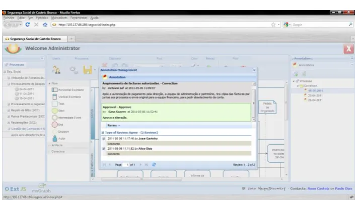Collapse the left Processes panel
The image size is (355, 200).
click(x=42, y=58)
